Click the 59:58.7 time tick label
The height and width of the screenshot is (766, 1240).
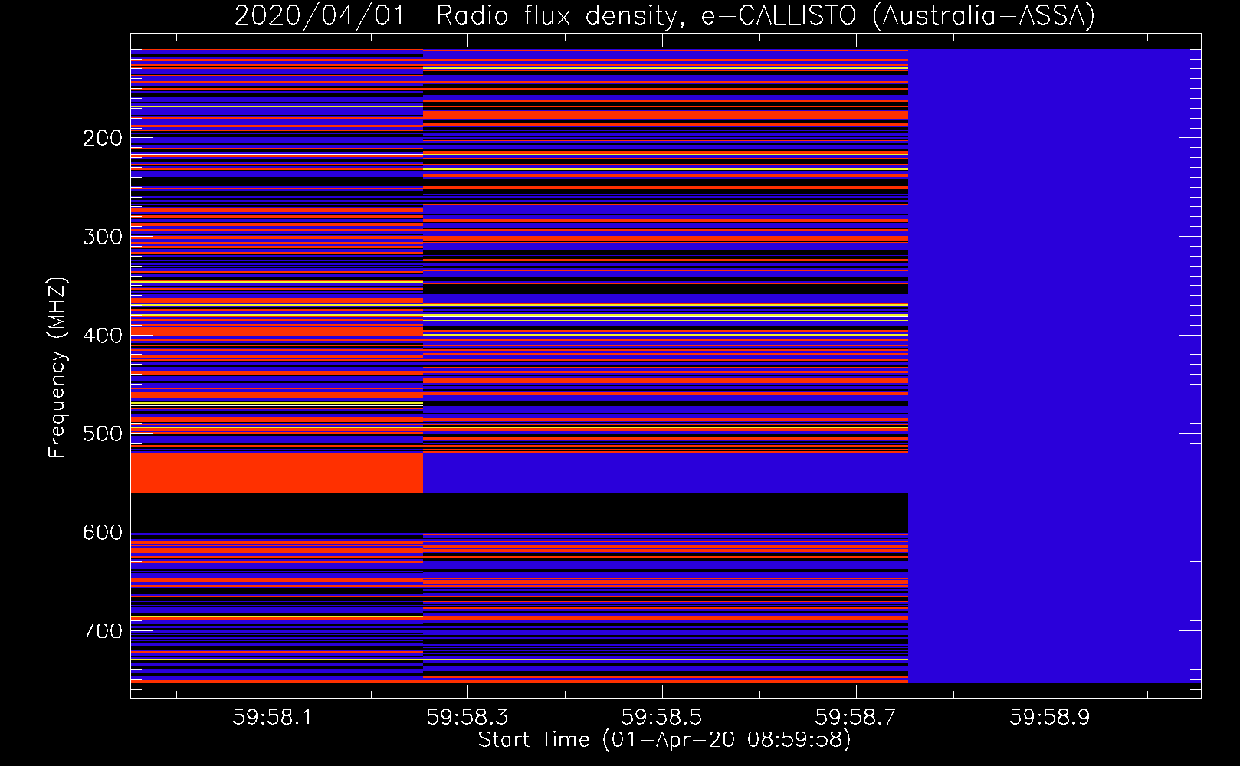click(855, 718)
